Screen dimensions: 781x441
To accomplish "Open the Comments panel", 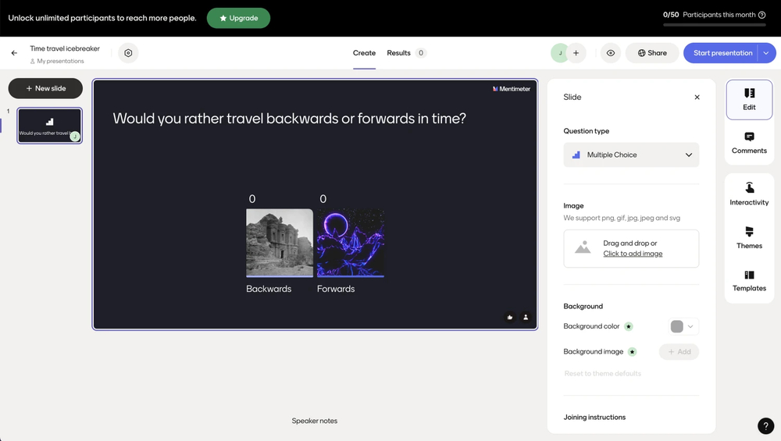I will point(749,143).
